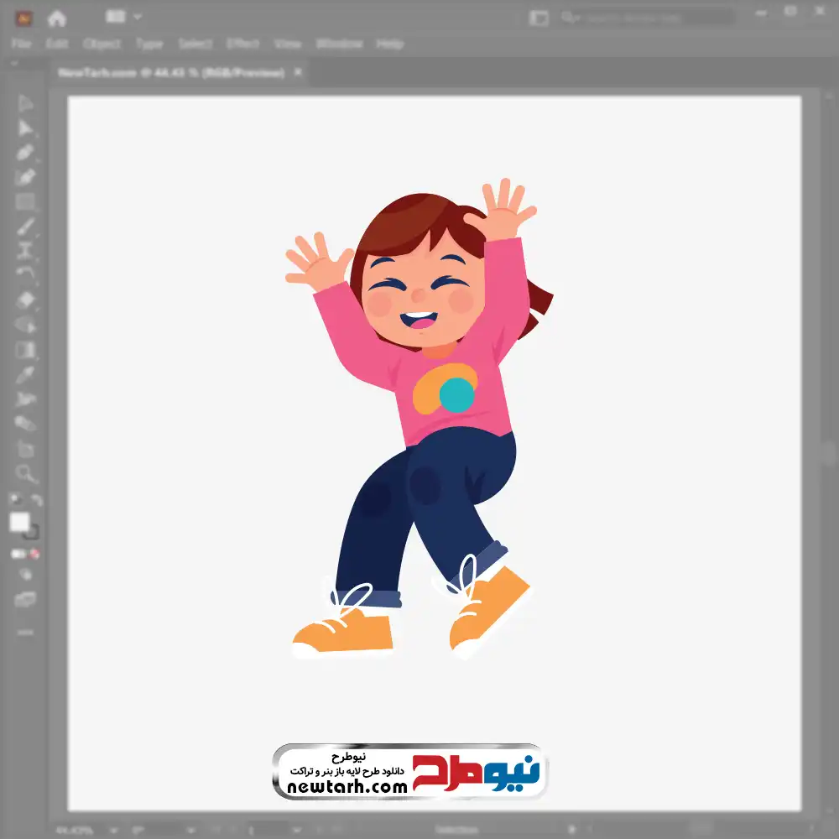This screenshot has width=839, height=839.
Task: Open the File menu
Action: (21, 44)
